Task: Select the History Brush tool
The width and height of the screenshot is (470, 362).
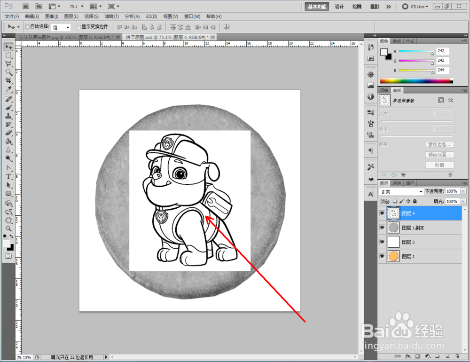Action: [x=8, y=124]
